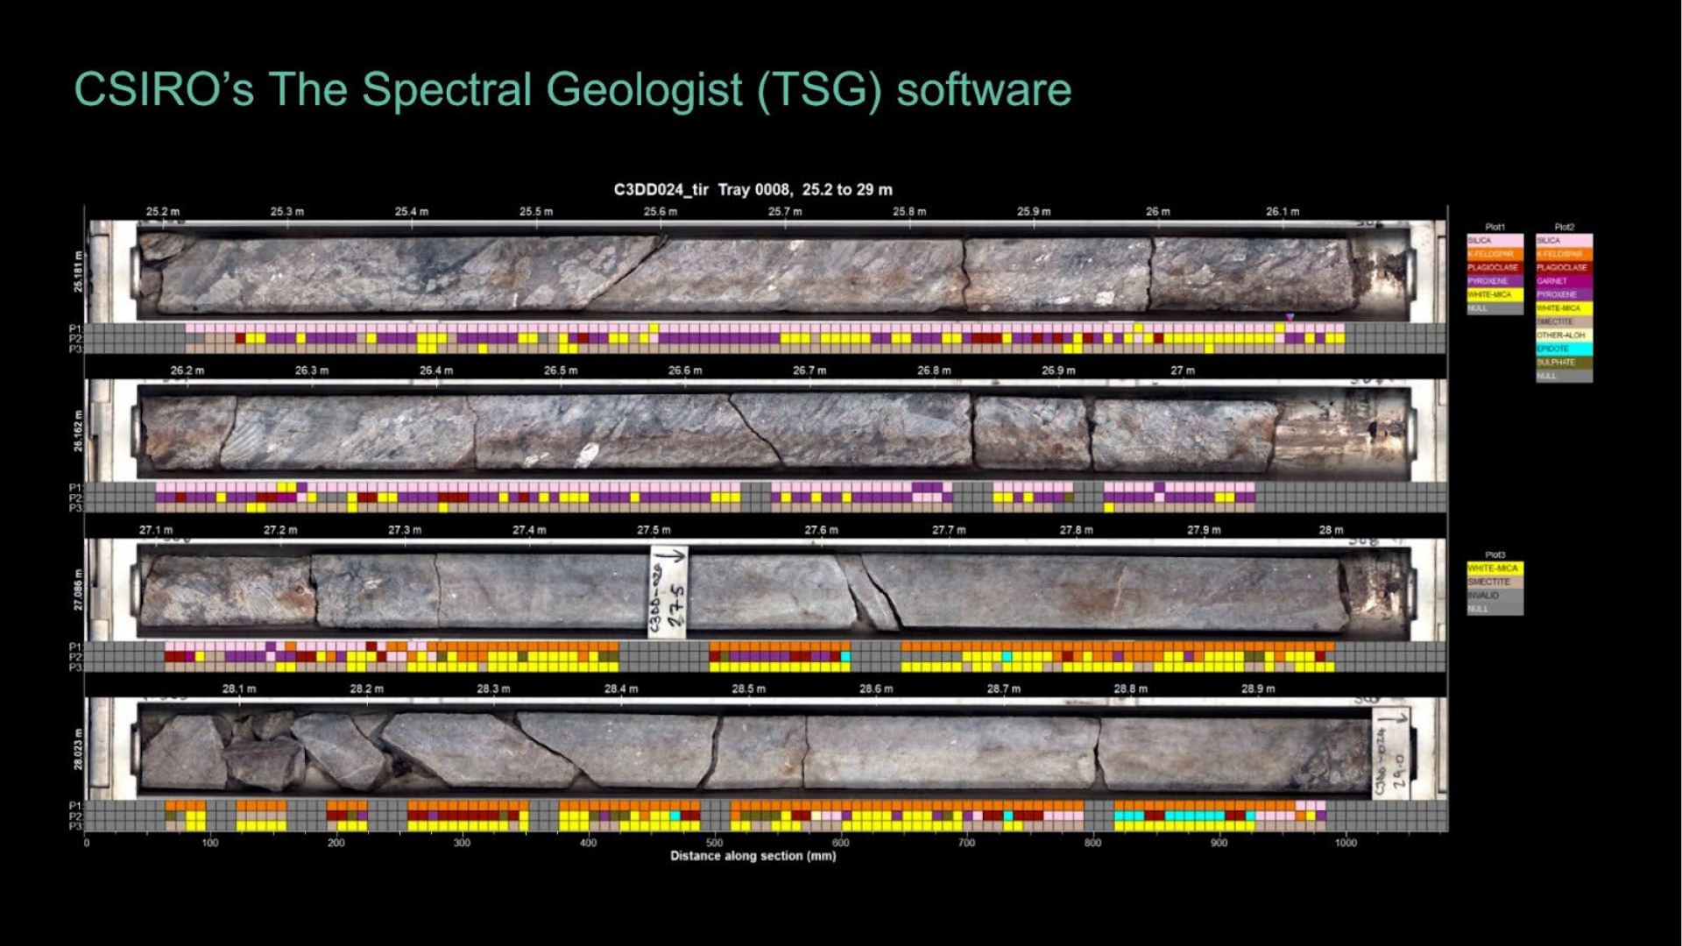Click the vertical 25.181 m row depth label
This screenshot has width=1682, height=946.
78,272
